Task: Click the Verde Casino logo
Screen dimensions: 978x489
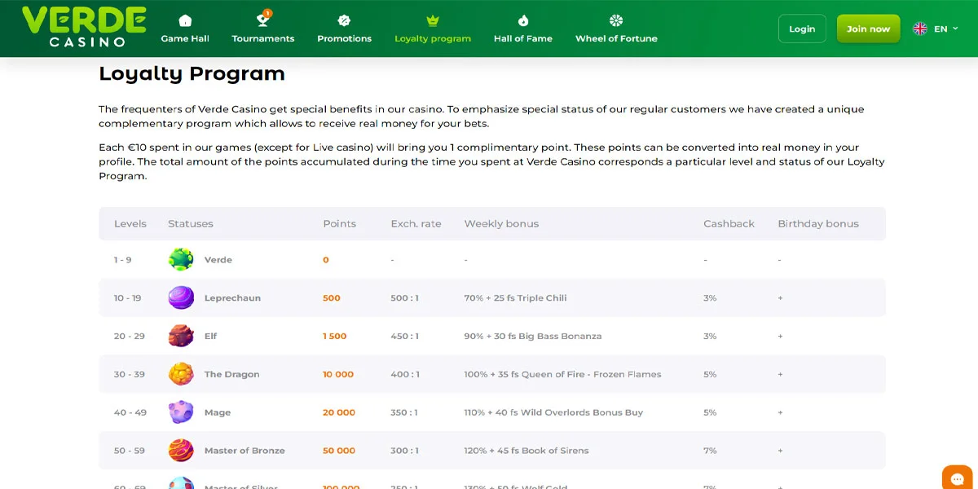Action: [x=84, y=26]
